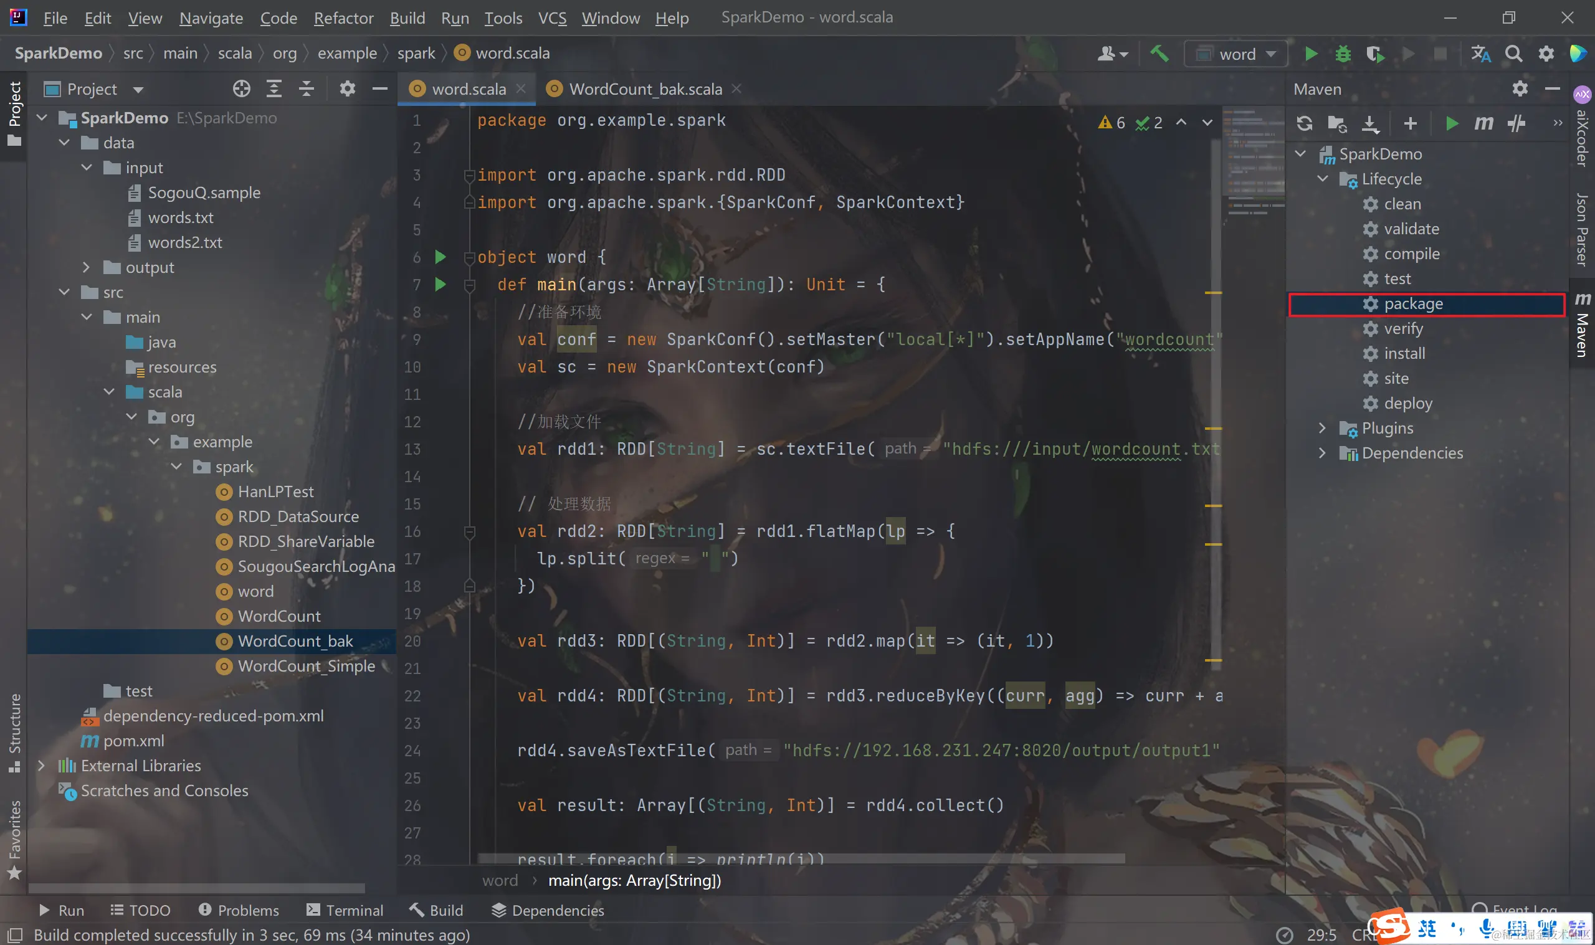Click the Build Project hammer icon
Viewport: 1595px width, 945px height.
click(x=1159, y=54)
